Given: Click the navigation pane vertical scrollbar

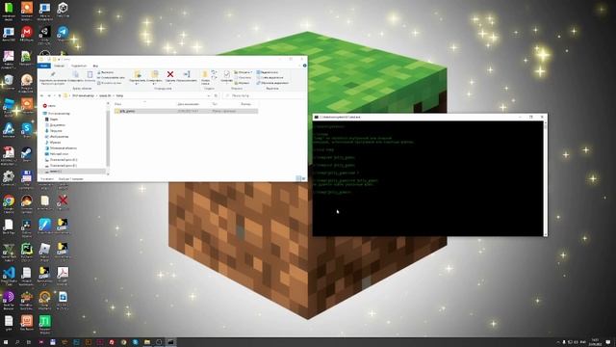Looking at the screenshot, I should pyautogui.click(x=108, y=138).
